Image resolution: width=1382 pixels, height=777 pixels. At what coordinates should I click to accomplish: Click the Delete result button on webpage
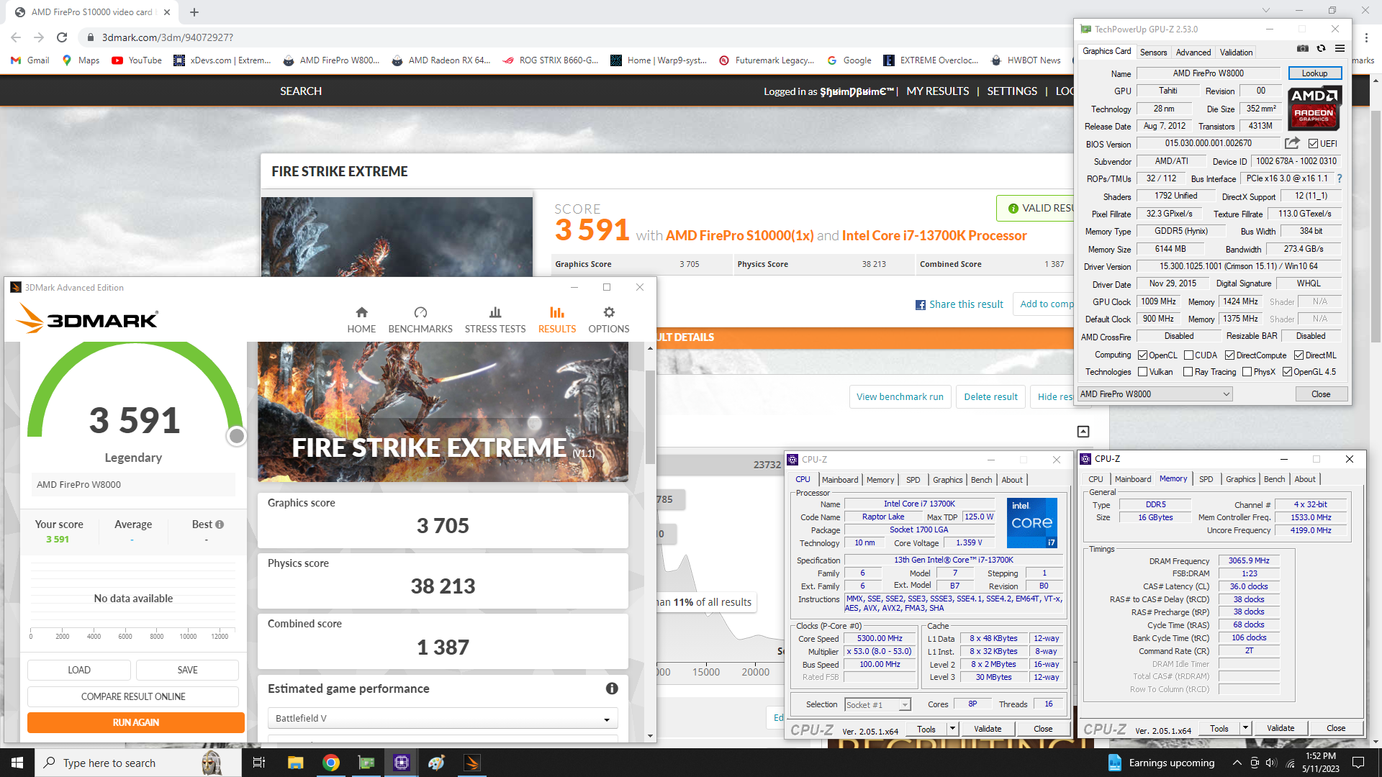point(990,396)
